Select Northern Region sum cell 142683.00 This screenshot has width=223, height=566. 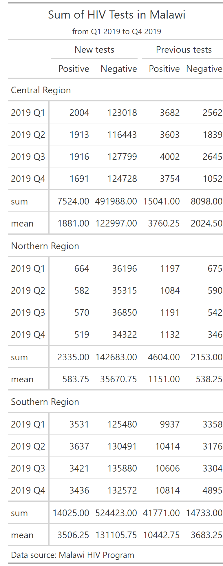pyautogui.click(x=116, y=357)
